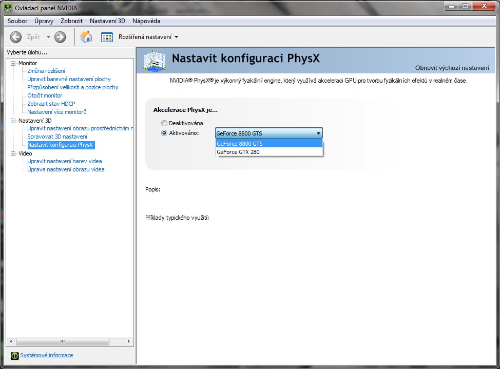The width and height of the screenshot is (500, 369).
Task: Click the Rozšířená nastavení view icon
Action: [x=107, y=37]
